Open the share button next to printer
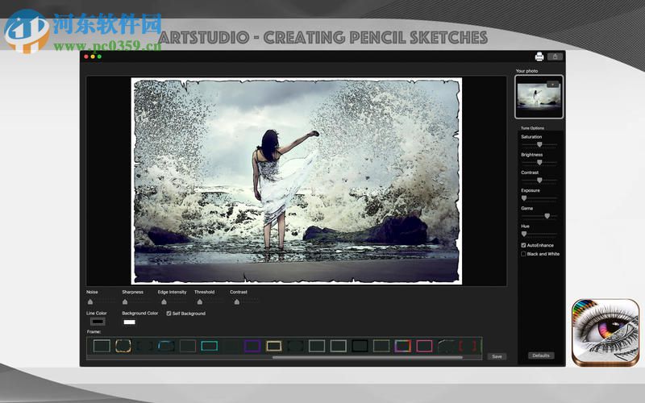 pyautogui.click(x=555, y=56)
